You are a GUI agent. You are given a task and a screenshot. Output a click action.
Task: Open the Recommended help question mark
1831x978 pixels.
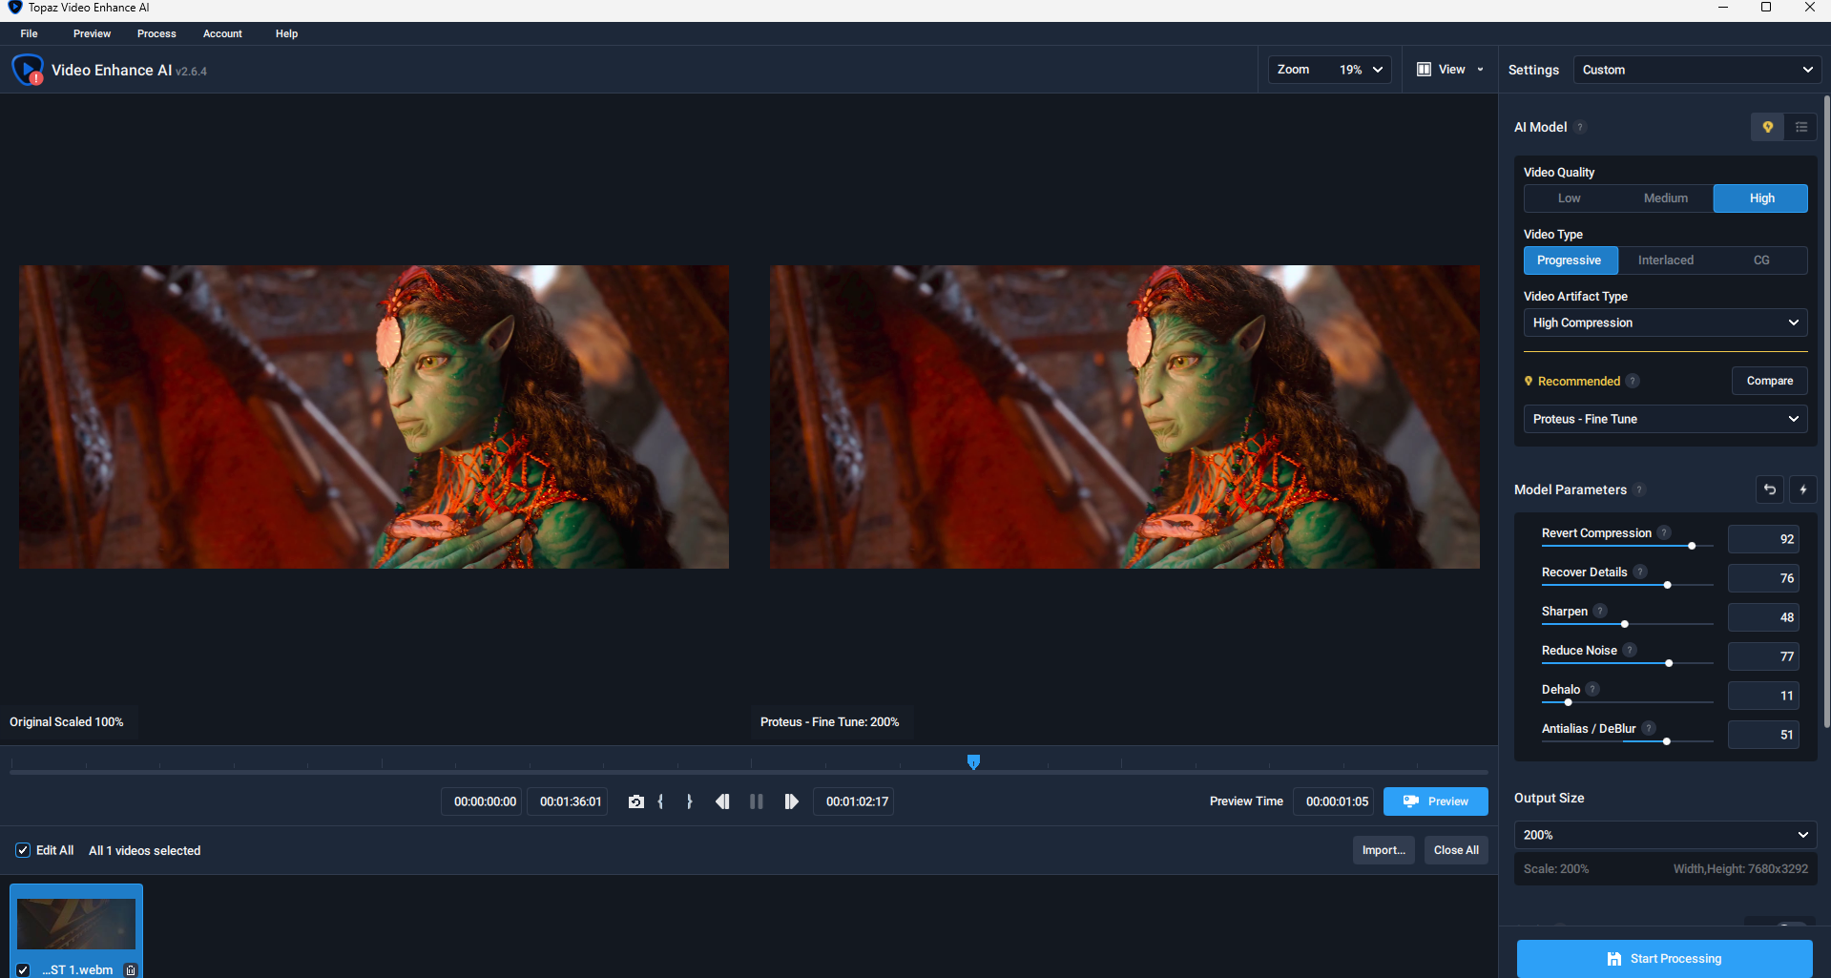pos(1633,381)
